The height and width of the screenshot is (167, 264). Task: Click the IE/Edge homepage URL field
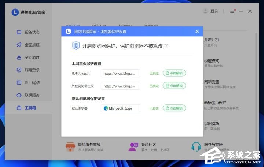point(121,73)
